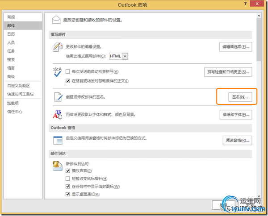
Task: Click the stationery and fonts ABC icon
Action: point(58,114)
